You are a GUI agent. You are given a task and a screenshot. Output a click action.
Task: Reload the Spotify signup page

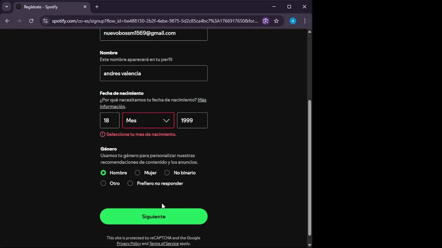click(x=31, y=21)
